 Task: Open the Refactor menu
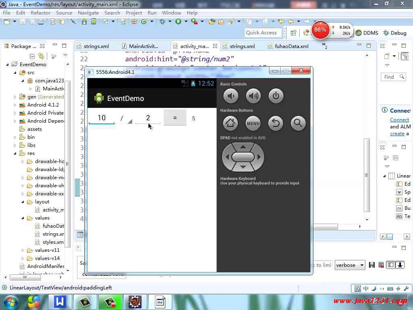pyautogui.click(x=40, y=13)
